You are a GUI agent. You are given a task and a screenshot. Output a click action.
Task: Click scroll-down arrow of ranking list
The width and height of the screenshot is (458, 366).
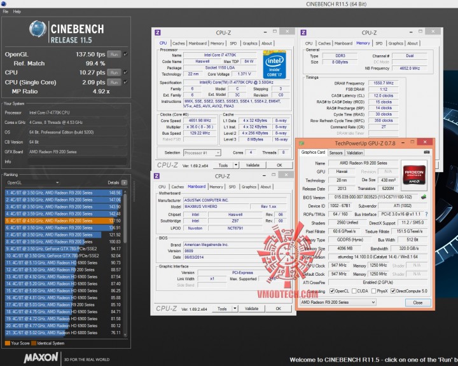(125, 335)
